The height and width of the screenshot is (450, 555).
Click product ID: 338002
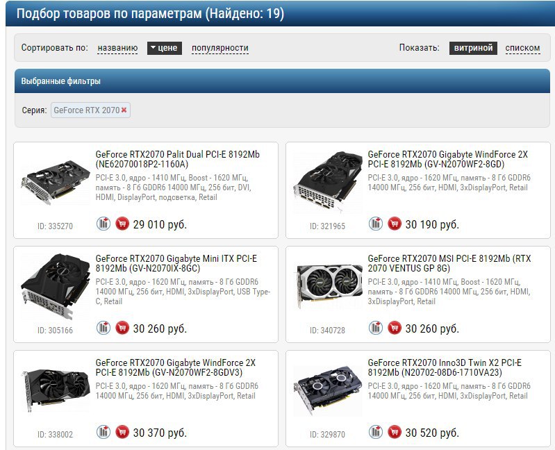(55, 435)
